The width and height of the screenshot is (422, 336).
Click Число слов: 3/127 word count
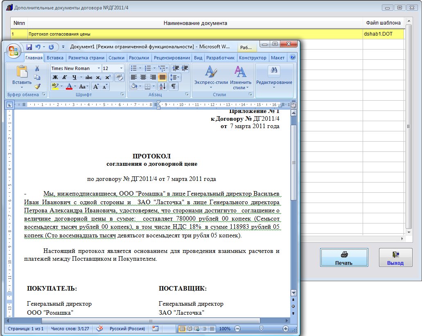[x=70, y=329]
